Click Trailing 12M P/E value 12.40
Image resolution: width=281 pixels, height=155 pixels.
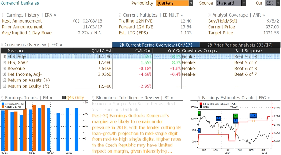pos(186,21)
